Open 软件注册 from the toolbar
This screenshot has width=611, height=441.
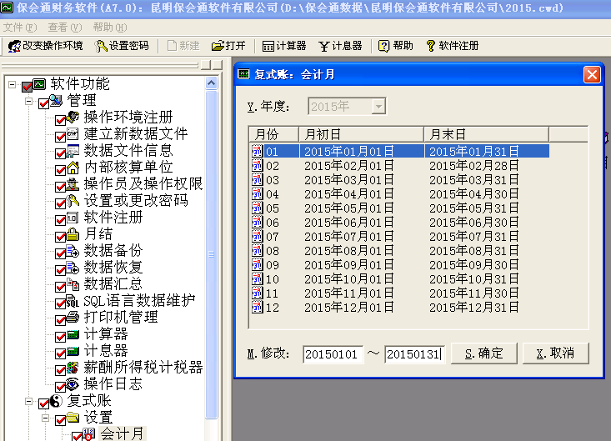click(453, 46)
